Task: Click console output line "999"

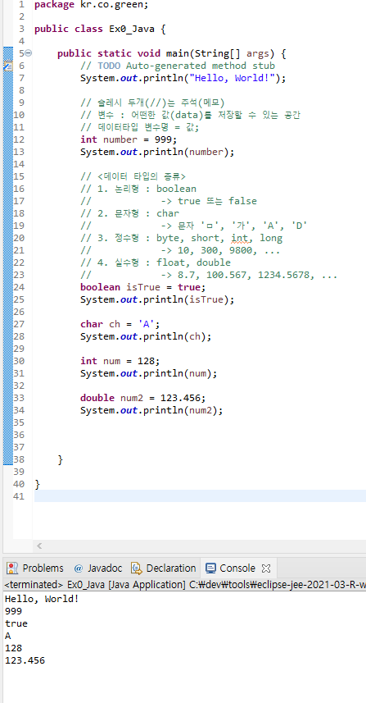Action: 13,611
